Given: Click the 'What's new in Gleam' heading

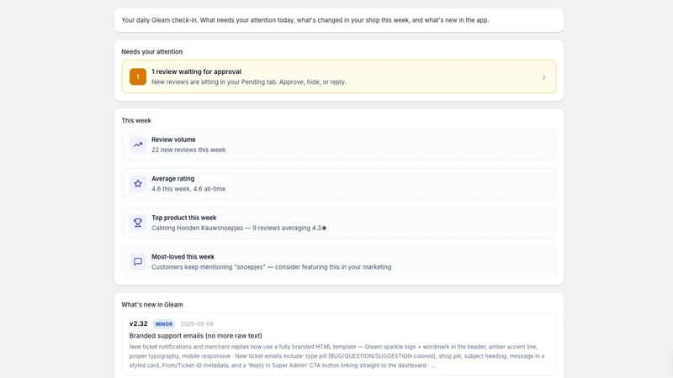Looking at the screenshot, I should pyautogui.click(x=152, y=305).
